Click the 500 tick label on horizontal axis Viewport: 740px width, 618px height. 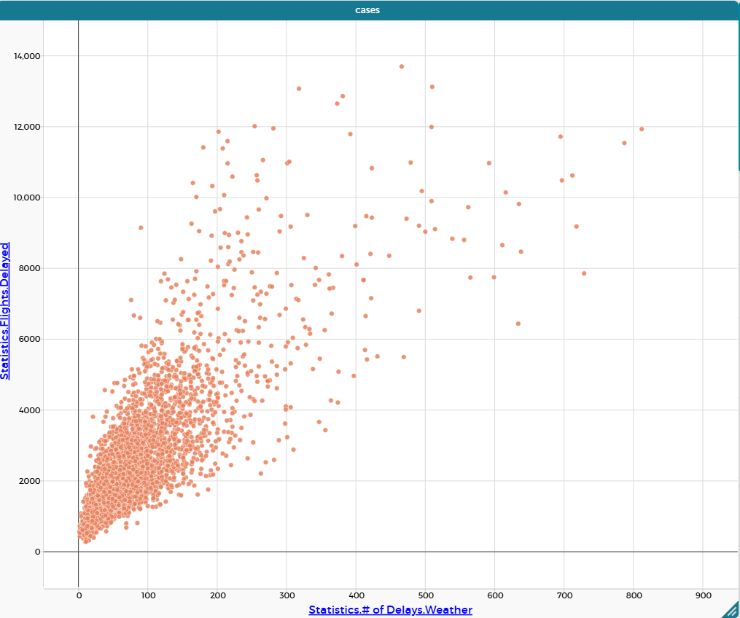426,594
